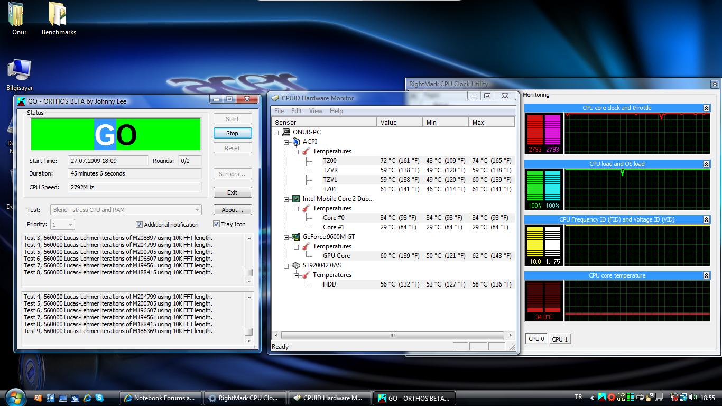Click the 2.79 GHz tray indicator

click(x=621, y=398)
